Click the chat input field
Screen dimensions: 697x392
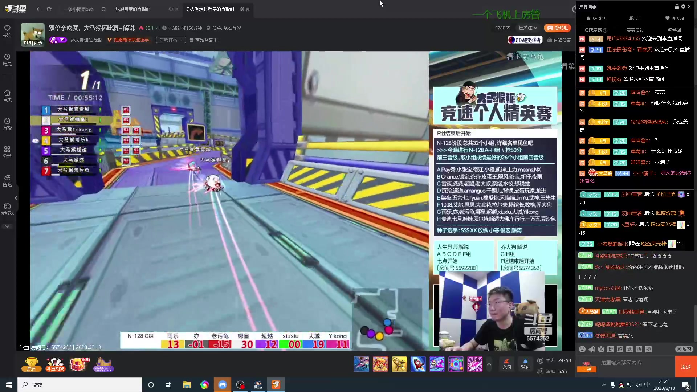click(636, 363)
